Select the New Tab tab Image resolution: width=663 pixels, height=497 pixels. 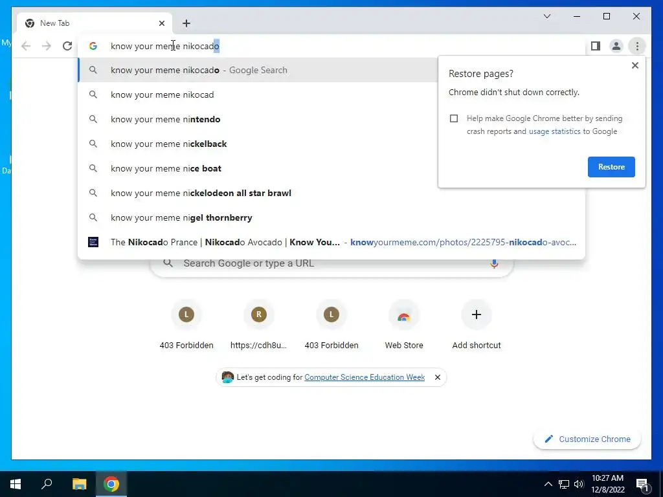(x=95, y=23)
